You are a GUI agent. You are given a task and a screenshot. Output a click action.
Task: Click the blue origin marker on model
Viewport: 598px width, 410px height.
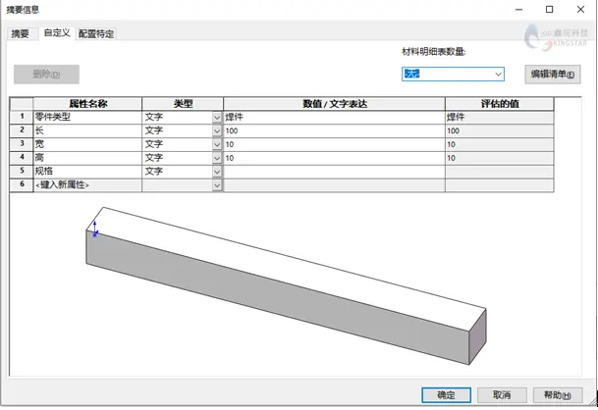tap(95, 229)
